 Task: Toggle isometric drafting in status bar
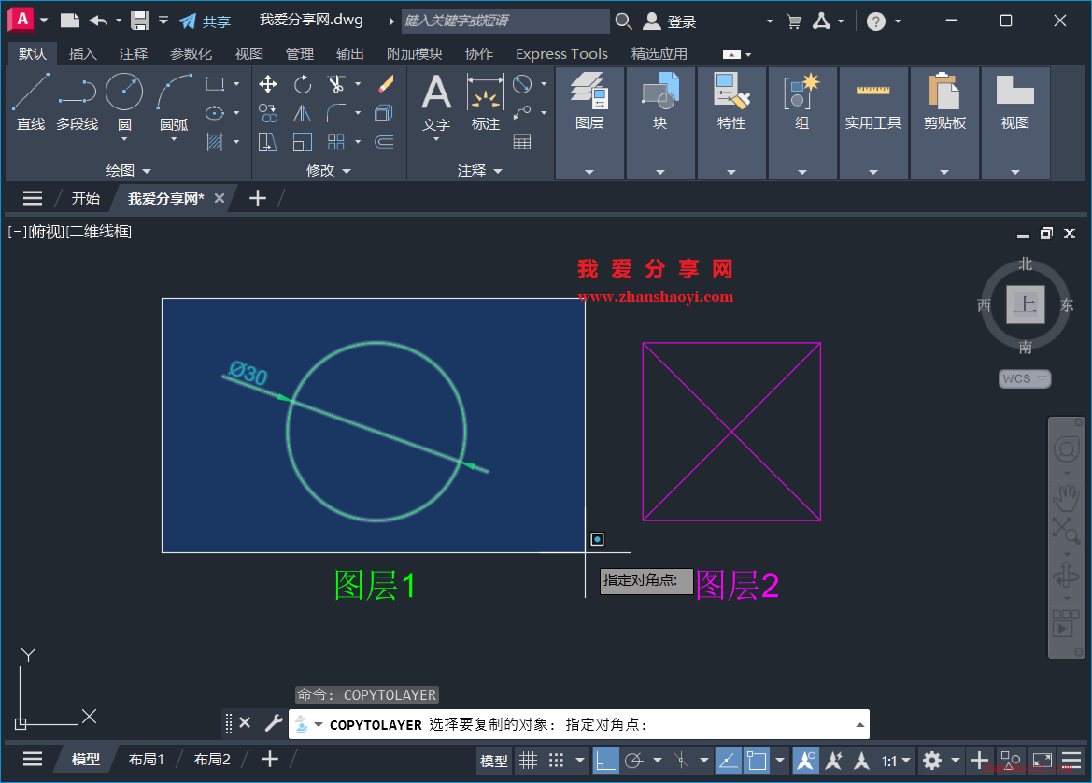(681, 760)
